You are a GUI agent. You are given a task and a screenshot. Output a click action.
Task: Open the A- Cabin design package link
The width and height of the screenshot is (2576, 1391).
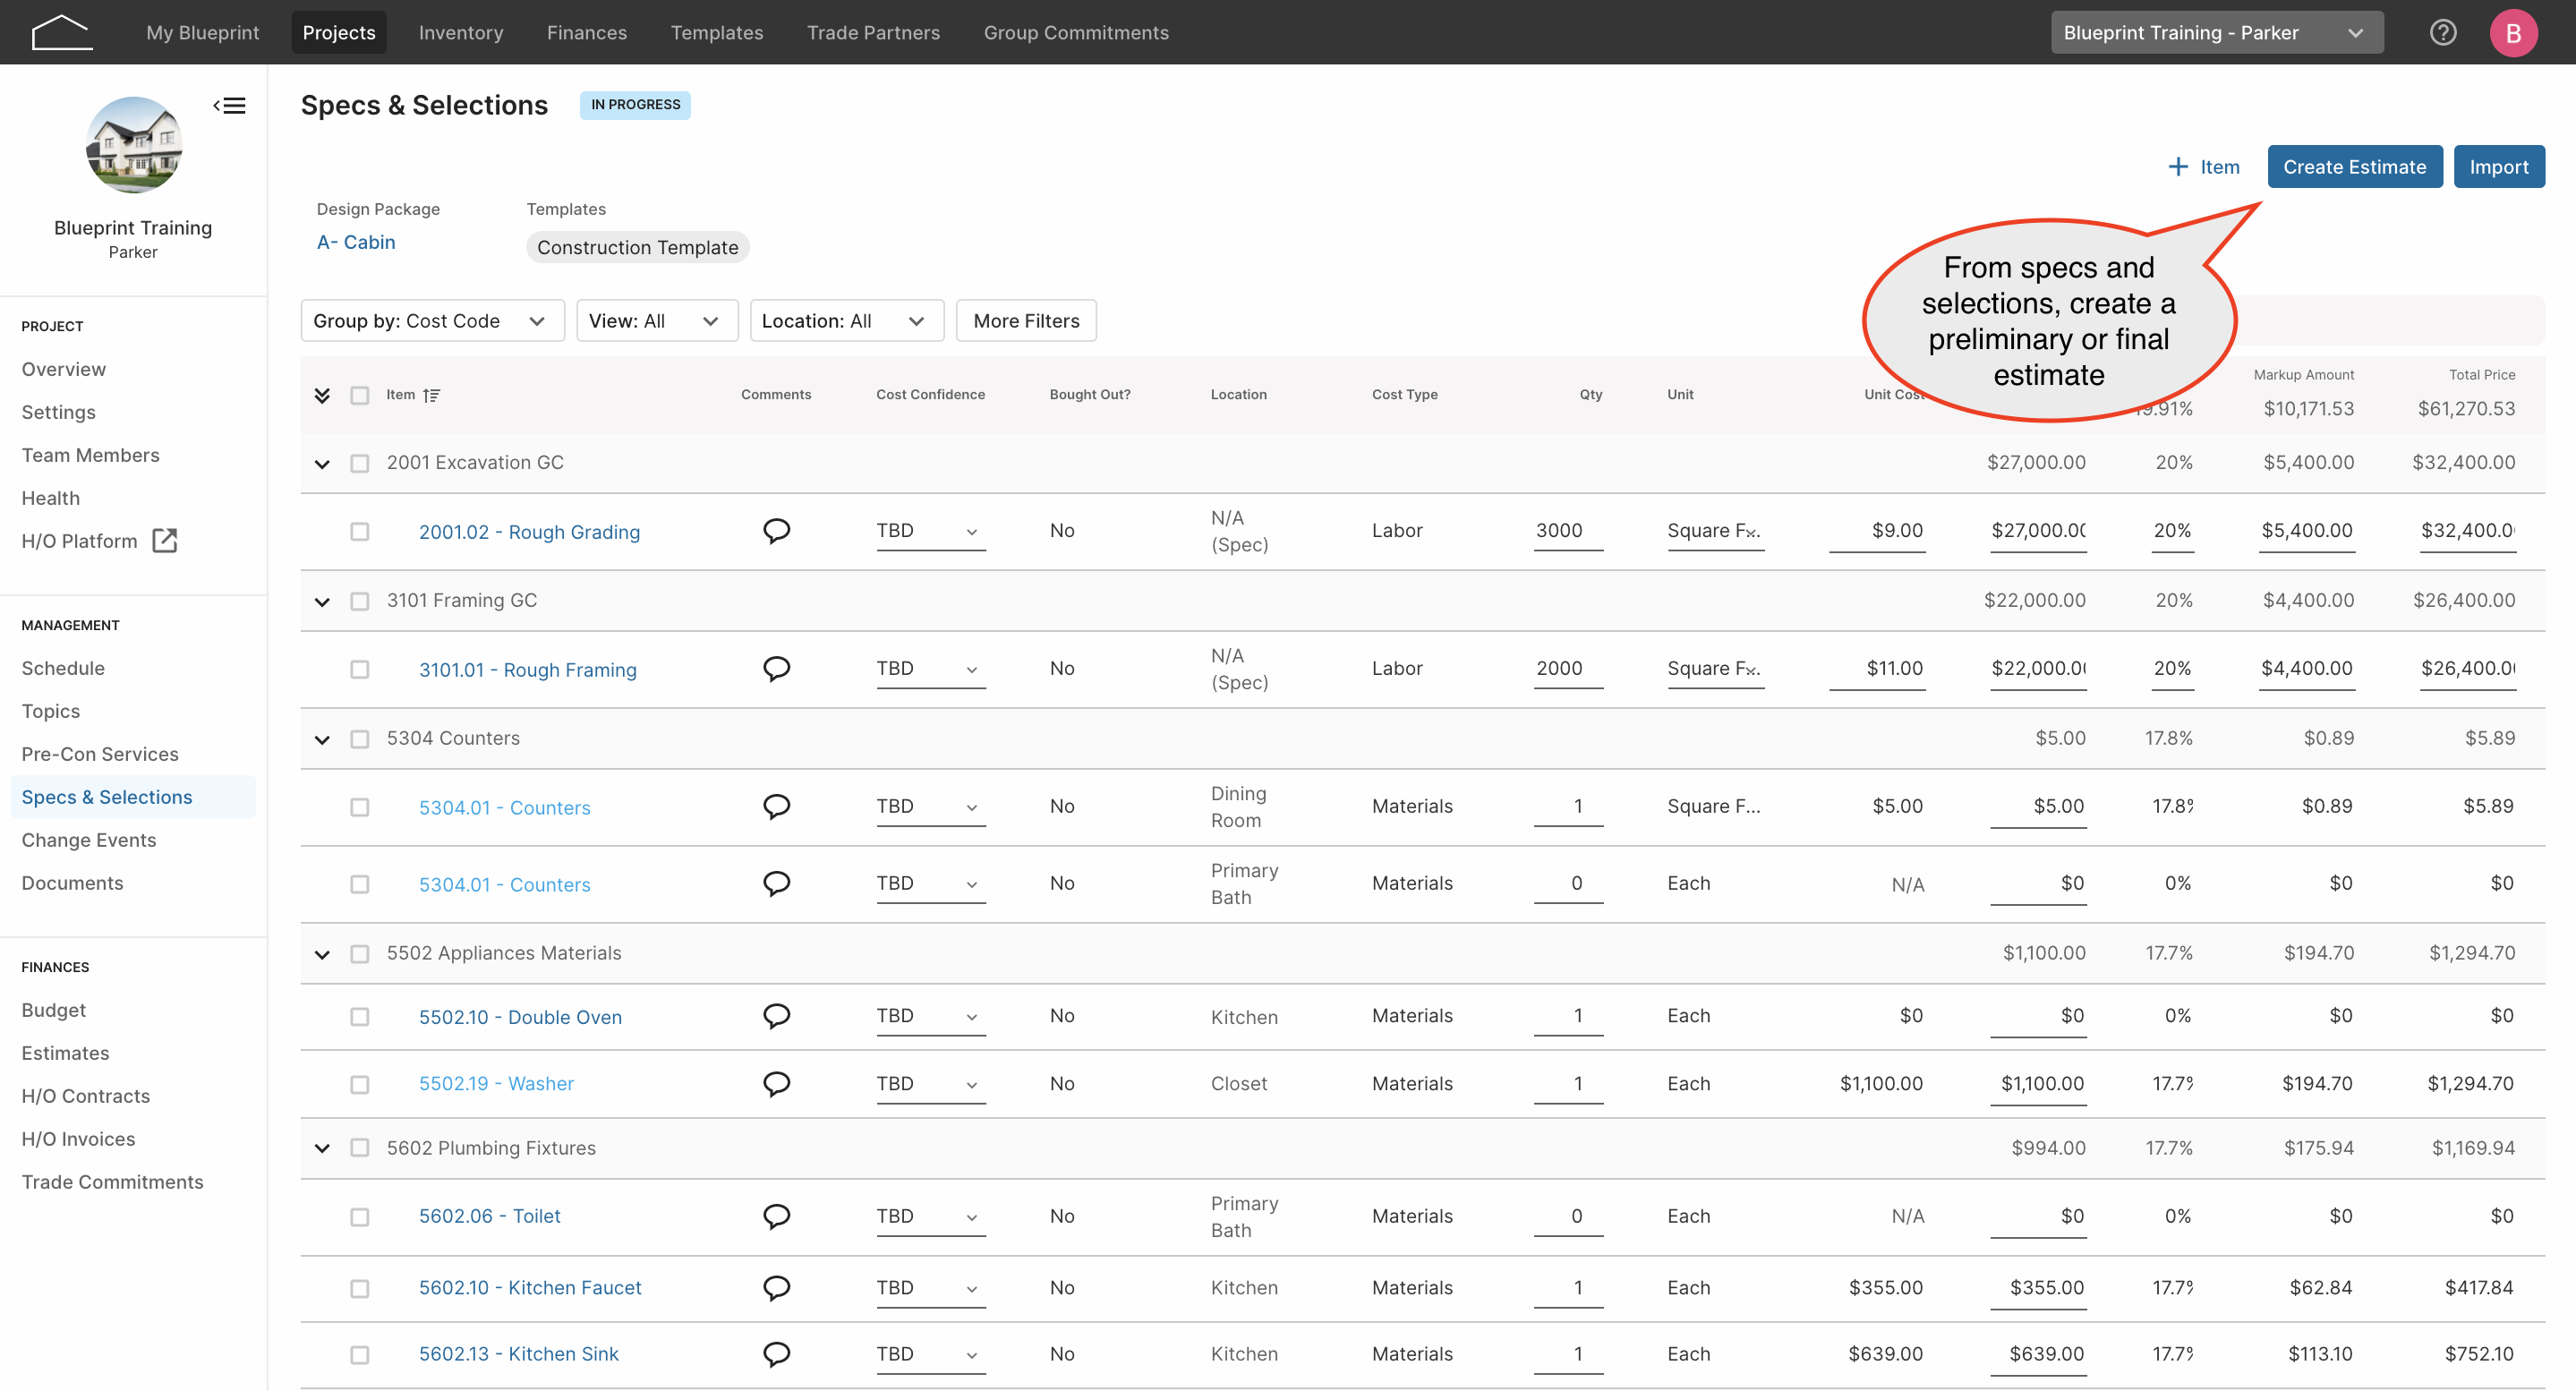point(356,242)
